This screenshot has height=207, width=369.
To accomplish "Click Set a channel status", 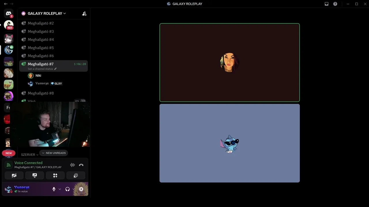I will pyautogui.click(x=42, y=69).
